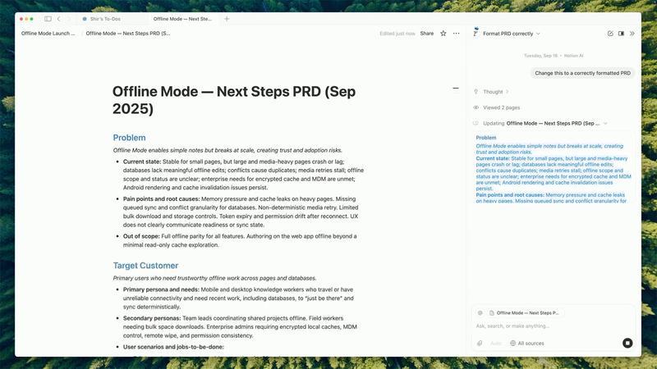Click the 'Viewed 2 pages' step
Image resolution: width=657 pixels, height=369 pixels.
pyautogui.click(x=500, y=107)
